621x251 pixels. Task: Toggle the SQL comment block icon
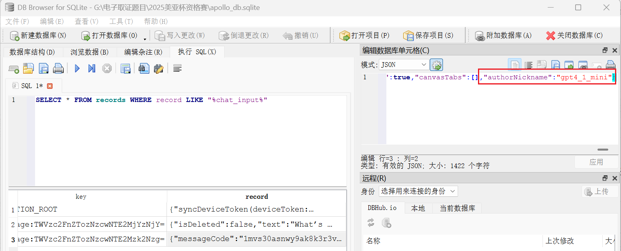[178, 69]
